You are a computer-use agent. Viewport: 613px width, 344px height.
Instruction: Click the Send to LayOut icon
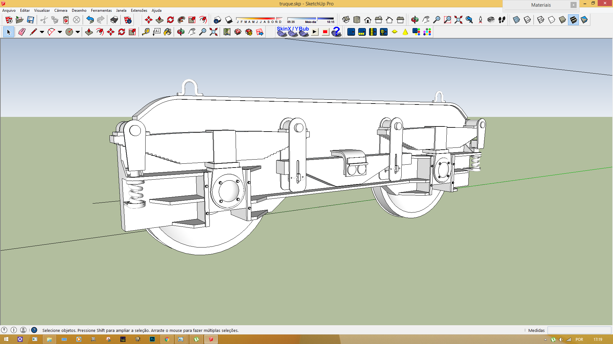[x=260, y=32]
